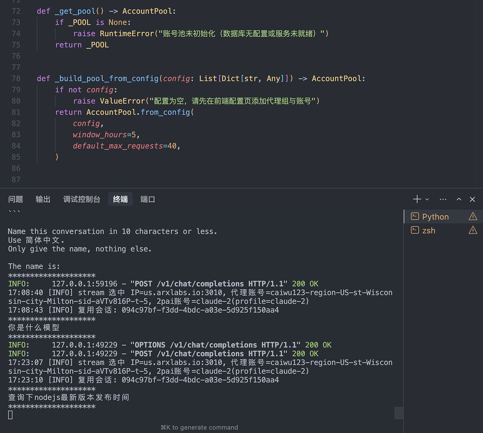The width and height of the screenshot is (483, 433).
Task: Click the ⌘K to generate command hint
Action: click(199, 427)
